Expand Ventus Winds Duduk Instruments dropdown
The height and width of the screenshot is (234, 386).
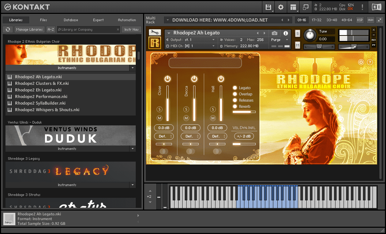tap(132, 148)
